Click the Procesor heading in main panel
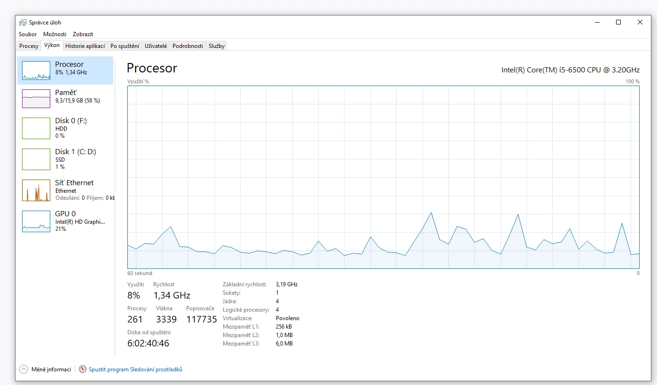This screenshot has width=657, height=385. [152, 68]
